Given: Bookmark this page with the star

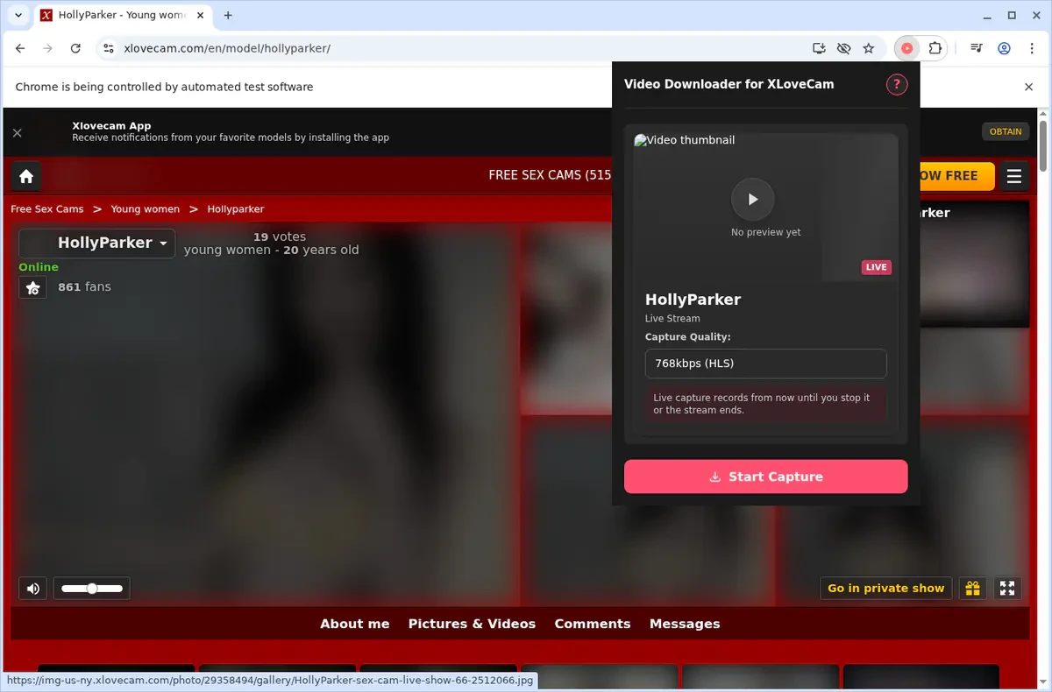Looking at the screenshot, I should click(x=868, y=48).
